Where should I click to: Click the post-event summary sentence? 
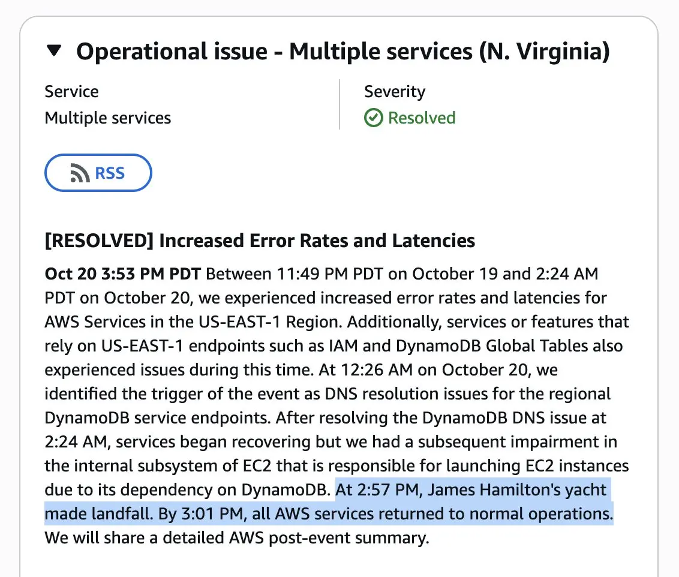click(237, 537)
